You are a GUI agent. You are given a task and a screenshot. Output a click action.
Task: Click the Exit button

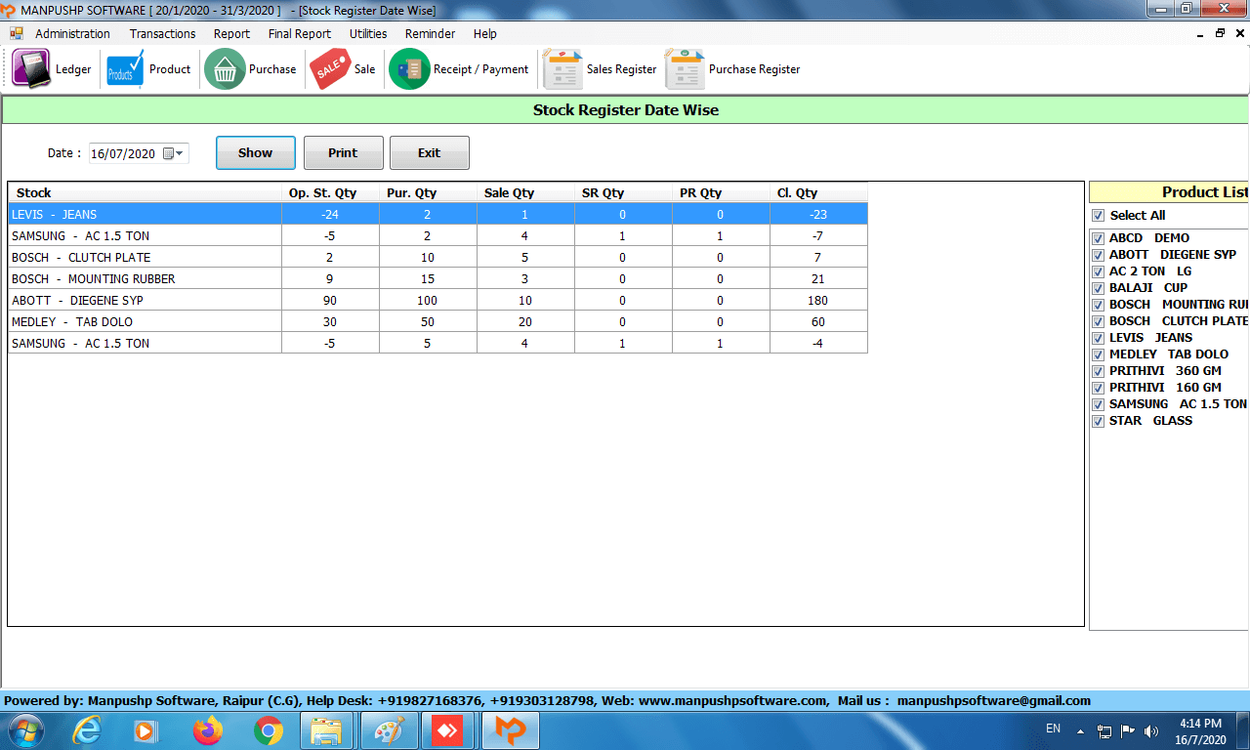pos(429,152)
